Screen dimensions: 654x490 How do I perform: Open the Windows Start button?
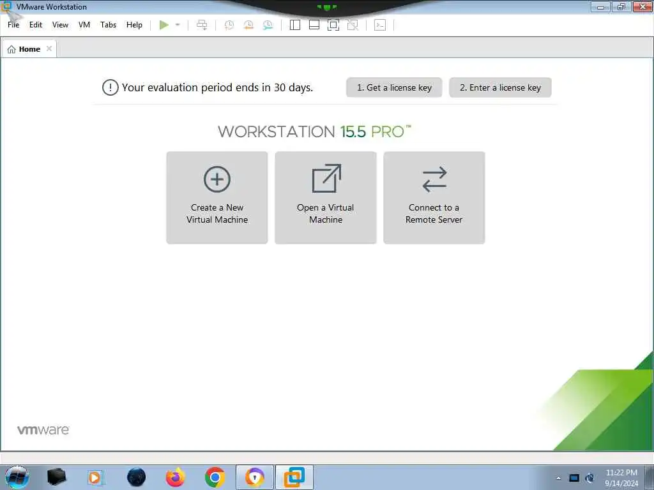click(x=17, y=477)
